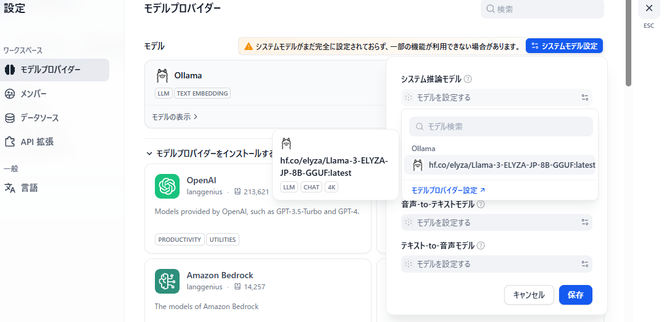The image size is (664, 322).
Task: Click the llama icon in the model list row
Action: coord(418,165)
